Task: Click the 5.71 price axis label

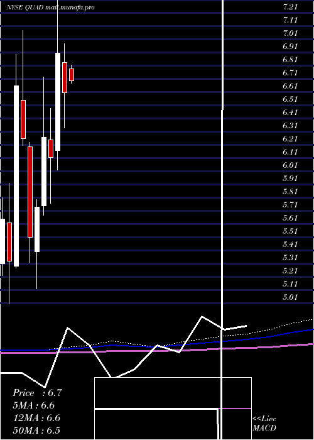Action: coord(290,205)
